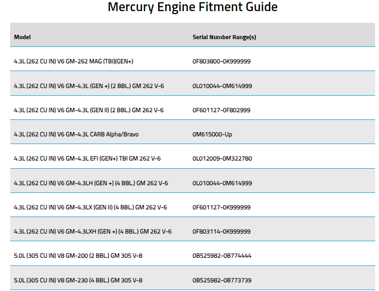Image resolution: width=379 pixels, height=291 pixels.
Task: Click serial range 0B525982-0B774444
Action: [x=221, y=256]
